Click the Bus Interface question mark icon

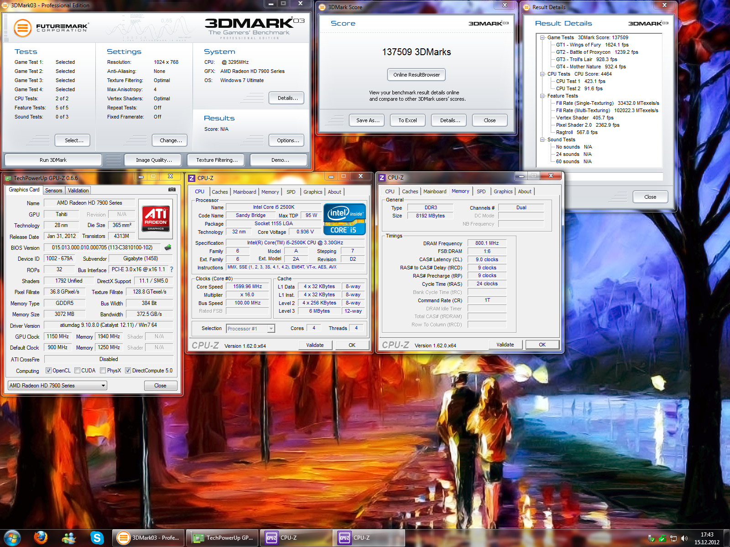click(172, 269)
